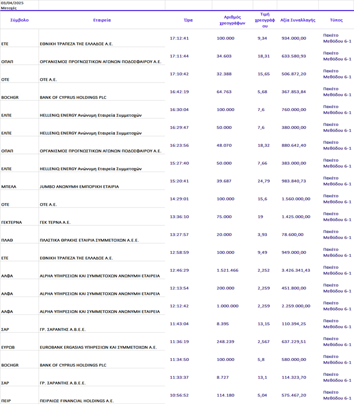Image resolution: width=354 pixels, height=404 pixels.
Task: Select time cell 12:13:54
Action: coord(179,288)
